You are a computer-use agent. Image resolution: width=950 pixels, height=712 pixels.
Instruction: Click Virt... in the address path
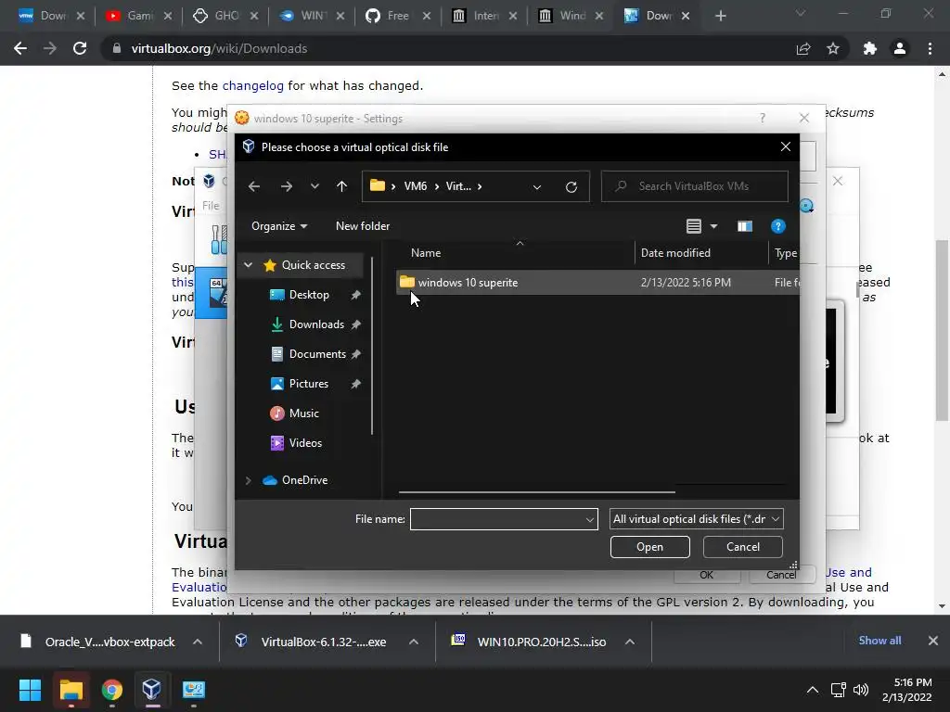(458, 186)
